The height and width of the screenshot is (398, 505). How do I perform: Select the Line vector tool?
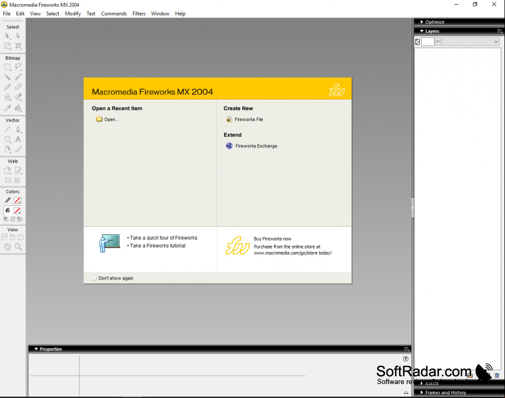click(x=7, y=129)
